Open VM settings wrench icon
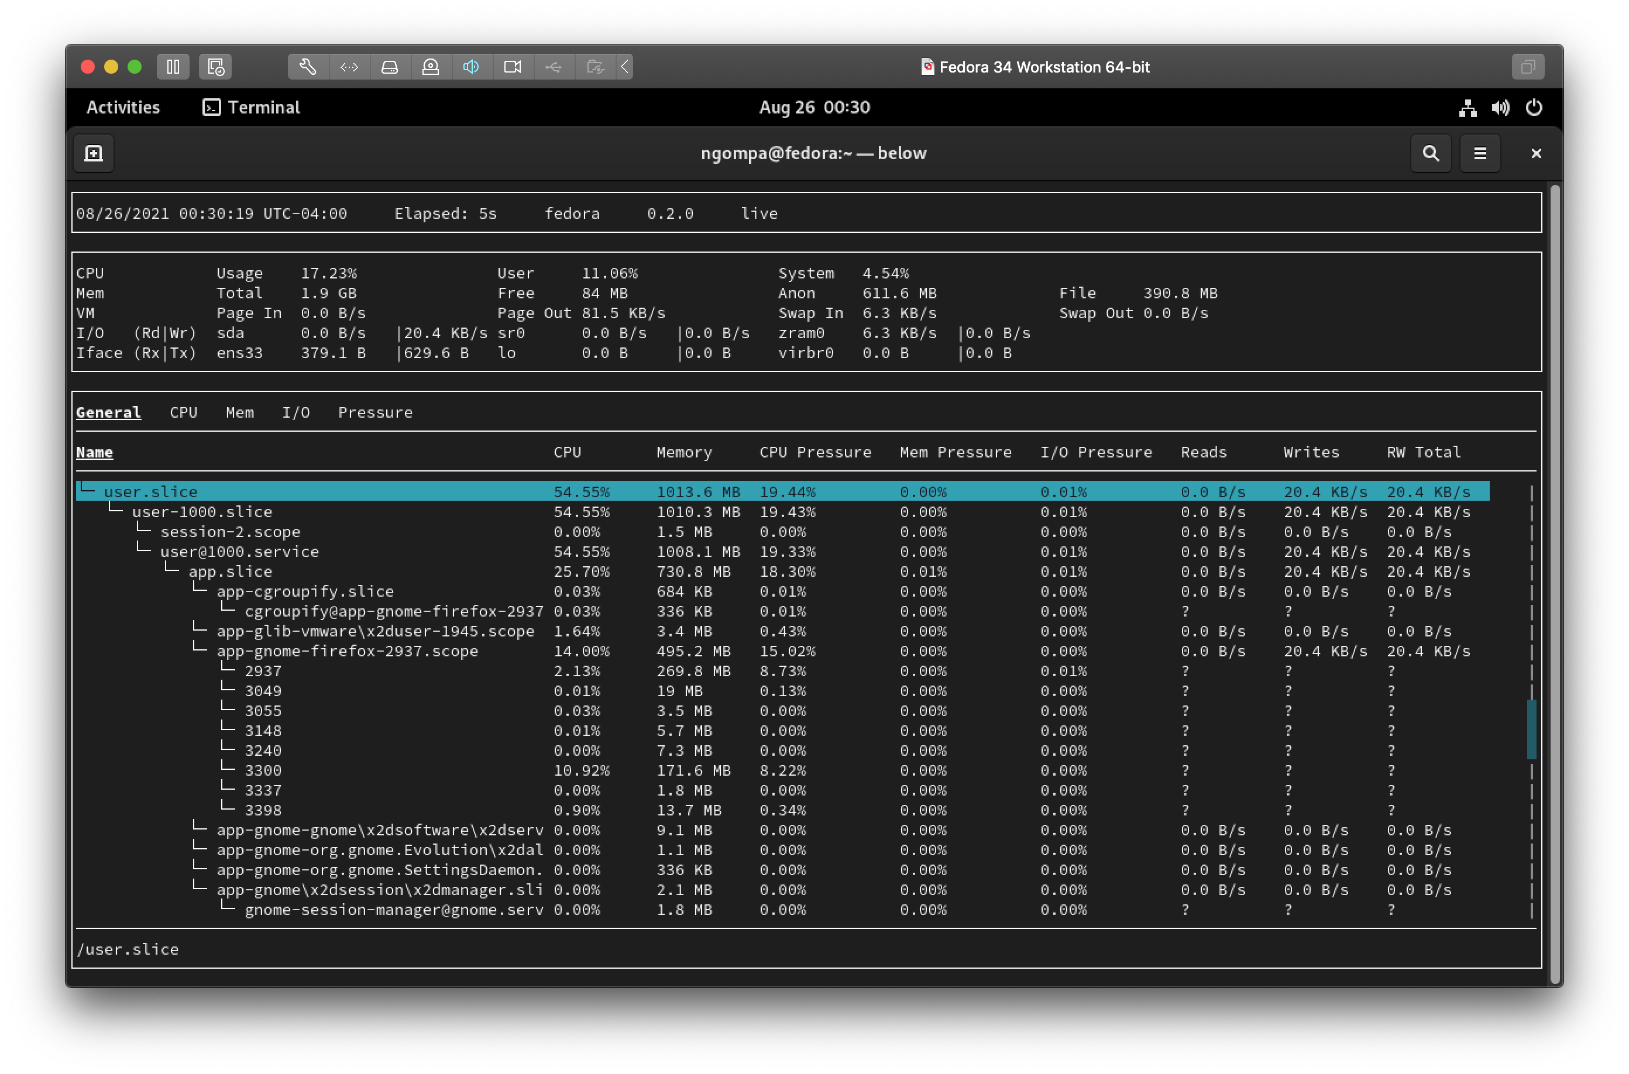The width and height of the screenshot is (1629, 1074). (308, 67)
